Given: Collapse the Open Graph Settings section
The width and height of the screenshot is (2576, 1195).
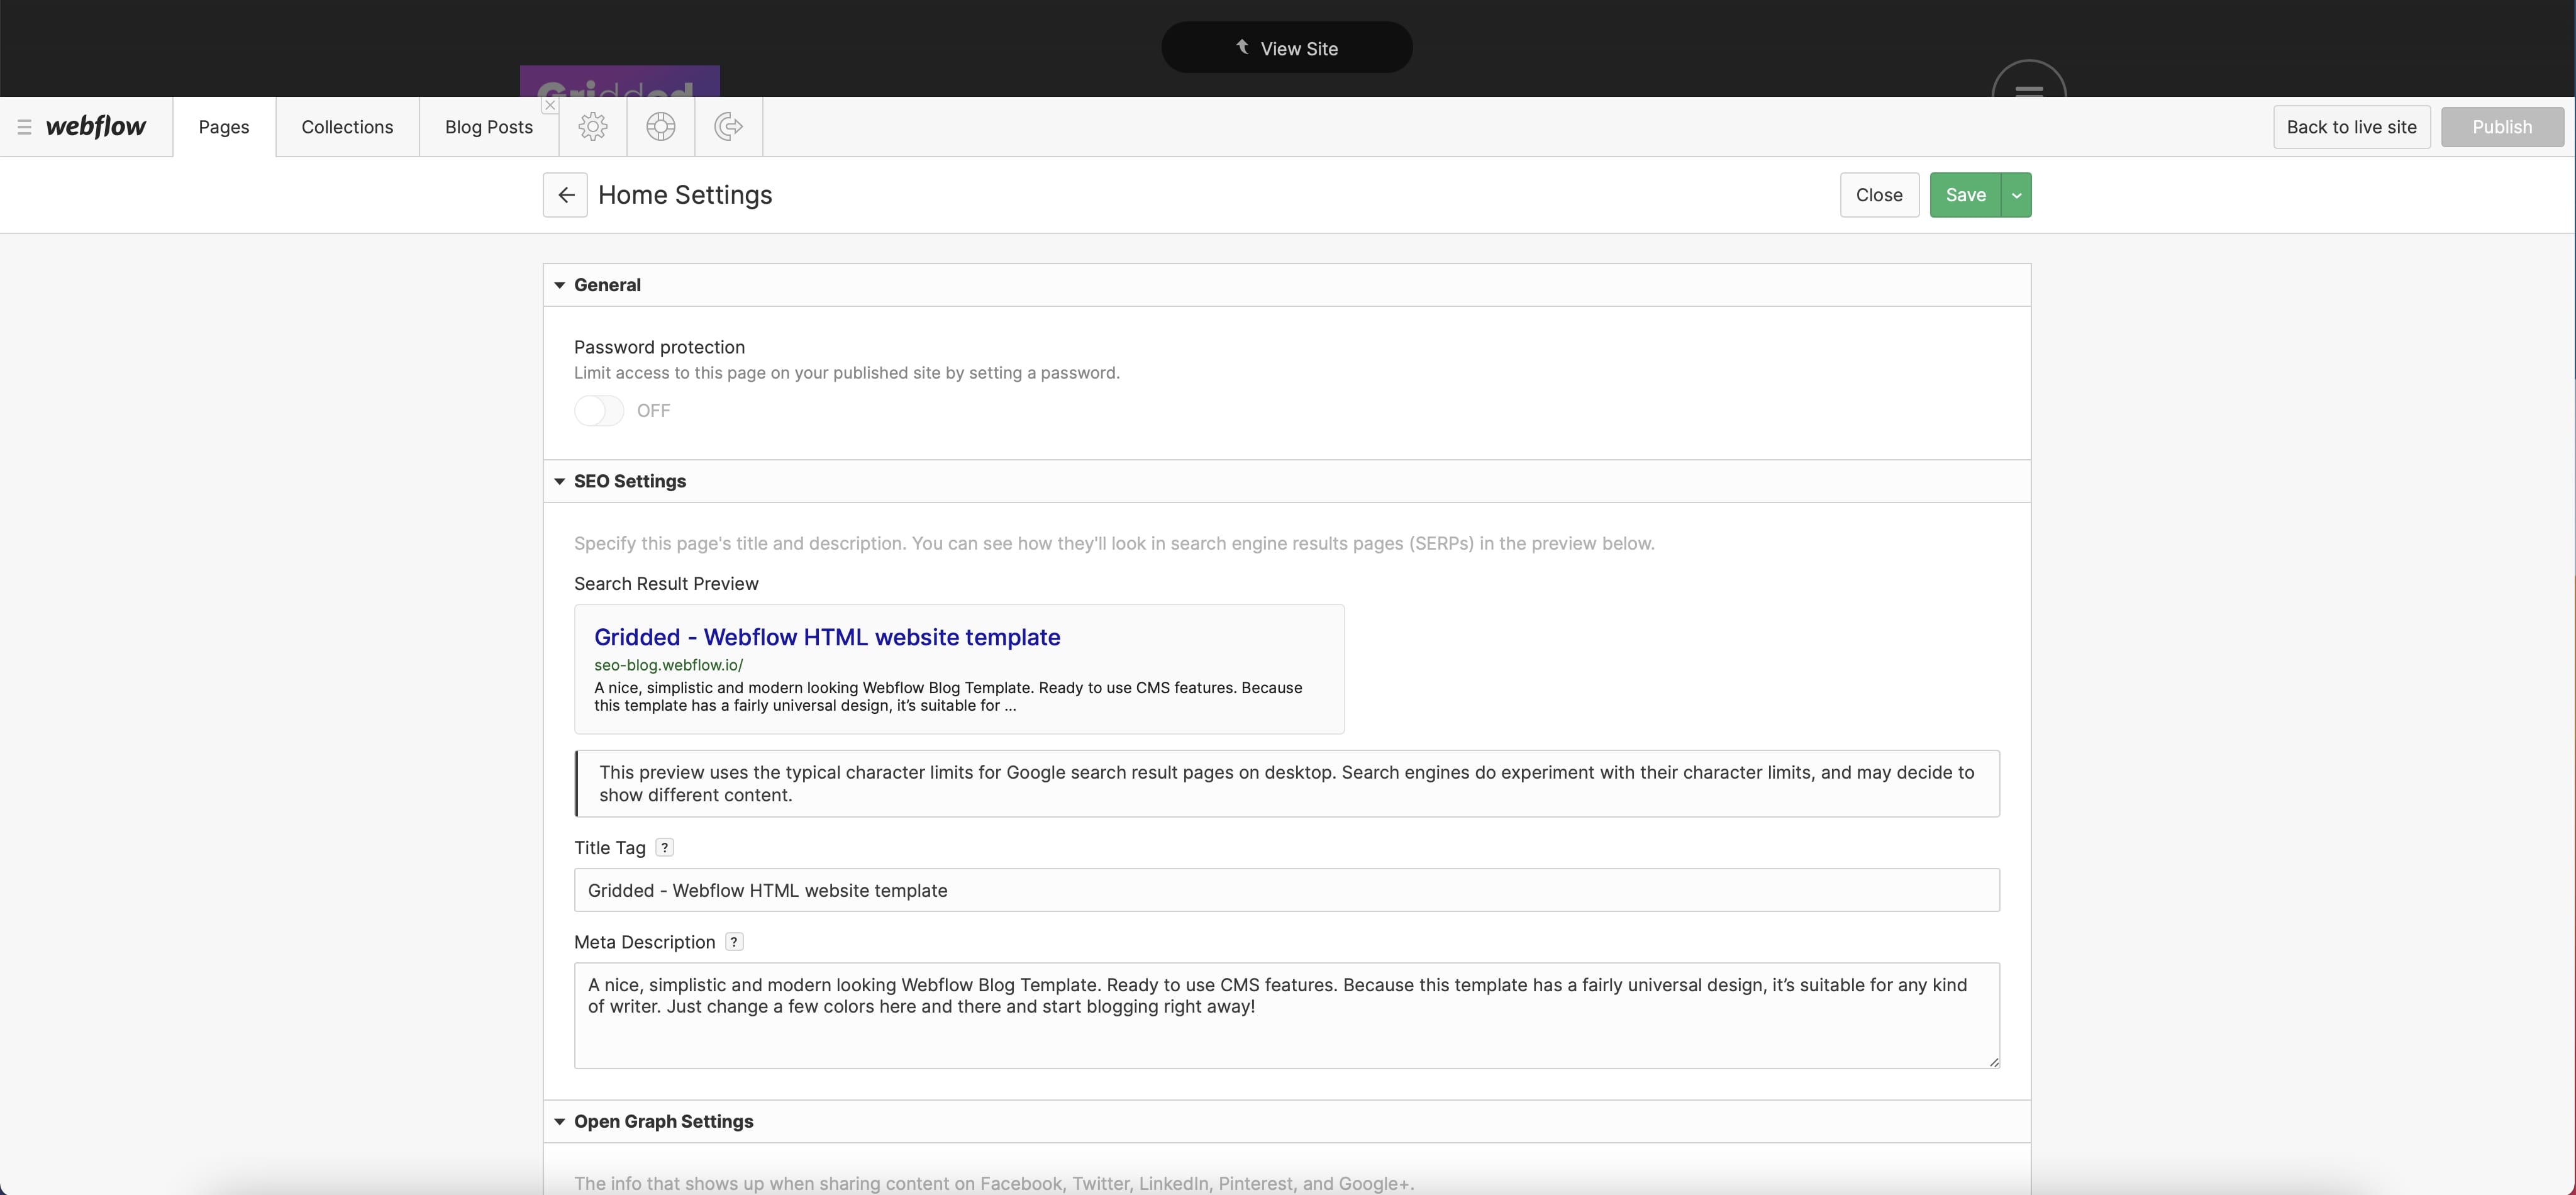Looking at the screenshot, I should tap(560, 1122).
